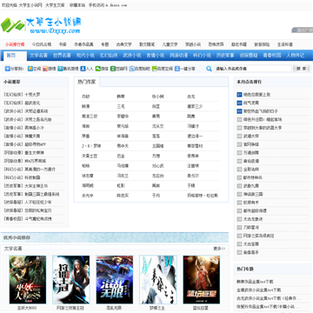Open the 武侠小说 category in the blue navbar
This screenshot has width=313, height=313.
[132, 56]
